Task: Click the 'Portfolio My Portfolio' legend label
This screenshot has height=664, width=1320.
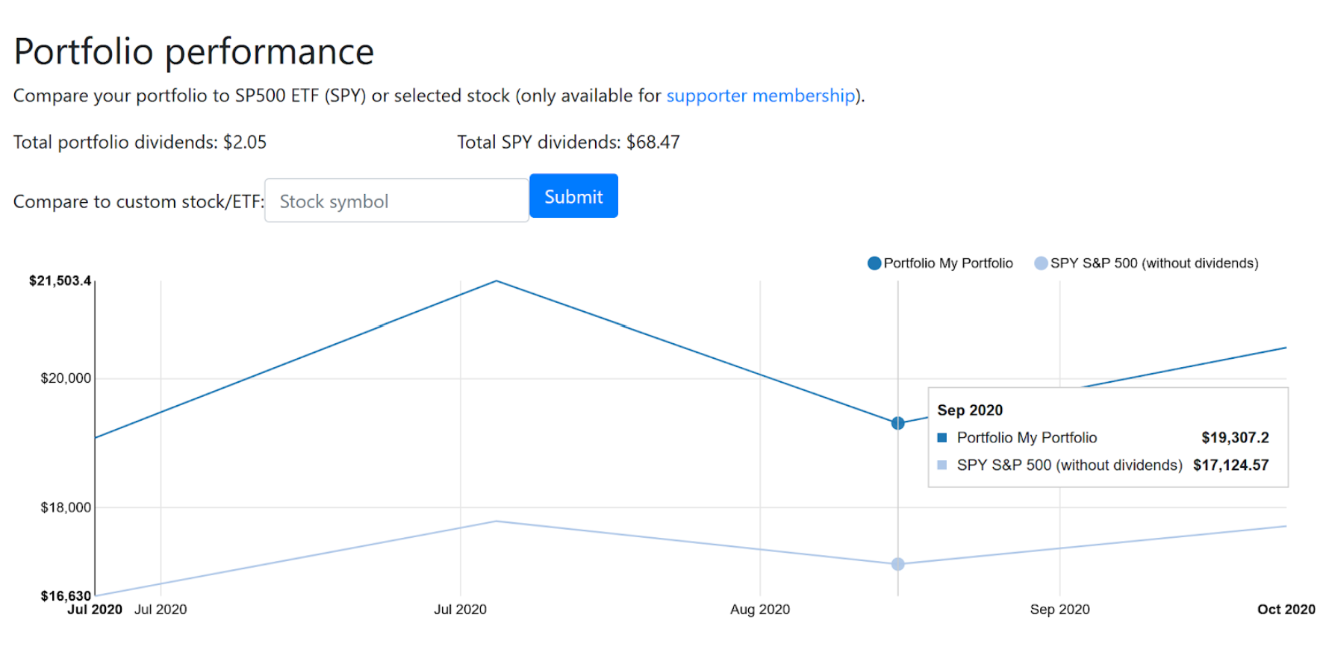Action: point(948,263)
